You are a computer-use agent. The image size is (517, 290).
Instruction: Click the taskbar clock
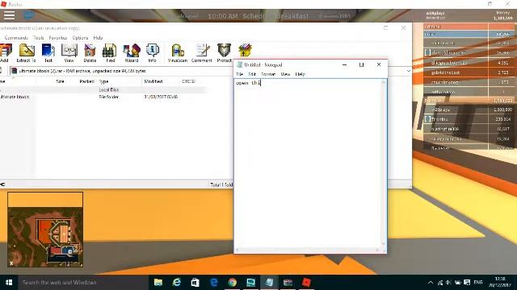[x=500, y=282]
